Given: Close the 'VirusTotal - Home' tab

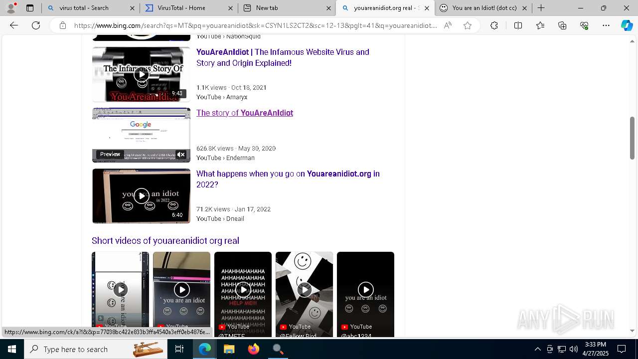Looking at the screenshot, I should 230,8.
